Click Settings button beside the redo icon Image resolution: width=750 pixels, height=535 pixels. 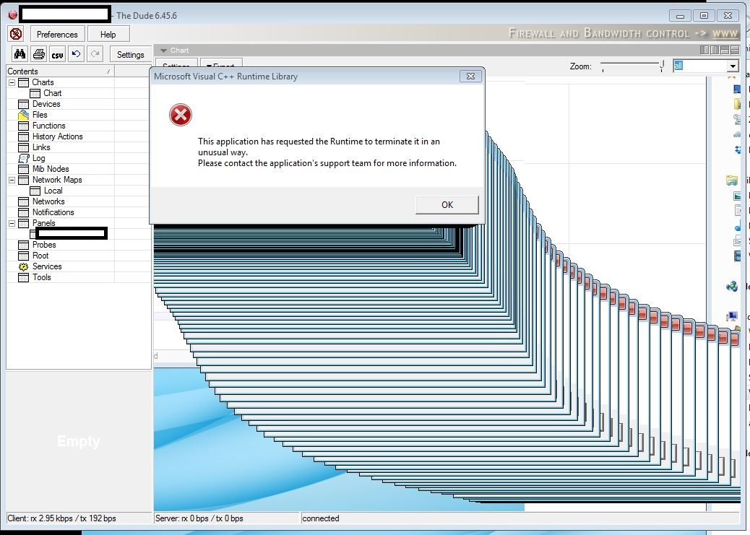click(x=131, y=54)
